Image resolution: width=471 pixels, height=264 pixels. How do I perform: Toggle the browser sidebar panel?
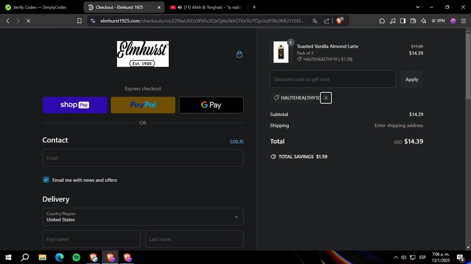(403, 21)
